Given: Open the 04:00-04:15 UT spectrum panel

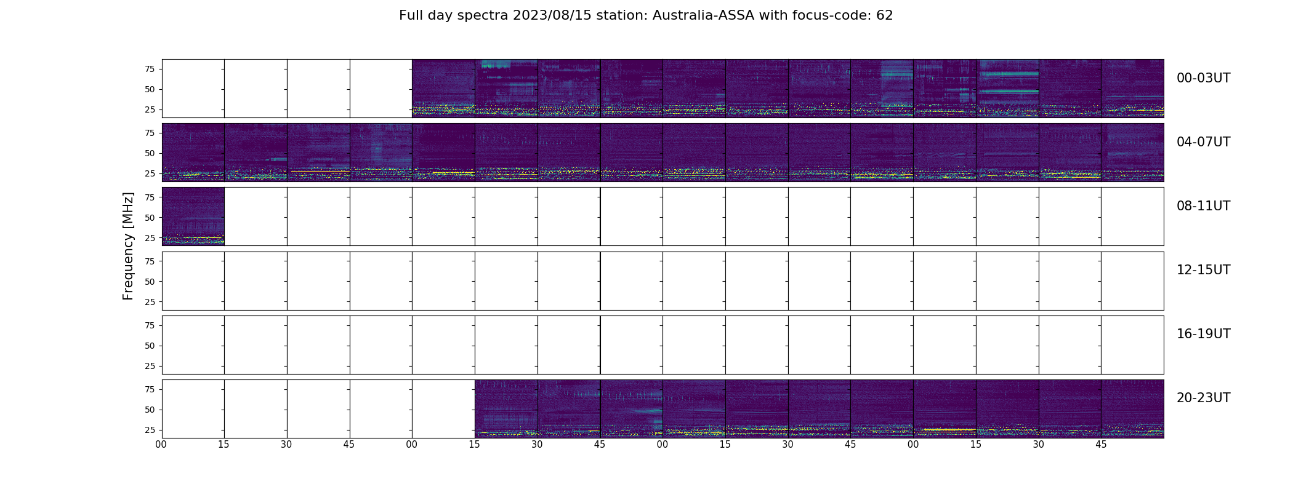Looking at the screenshot, I should coord(193,153).
